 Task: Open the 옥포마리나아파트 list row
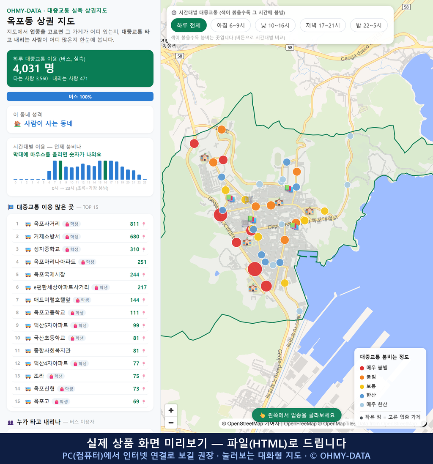coord(80,262)
